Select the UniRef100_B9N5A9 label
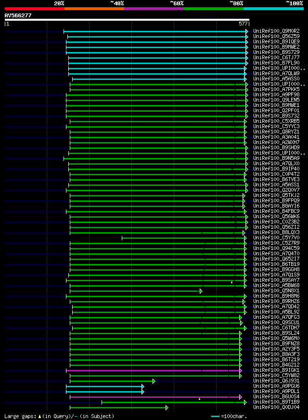Image resolution: width=308 pixels, height=420 pixels. pyautogui.click(x=276, y=158)
